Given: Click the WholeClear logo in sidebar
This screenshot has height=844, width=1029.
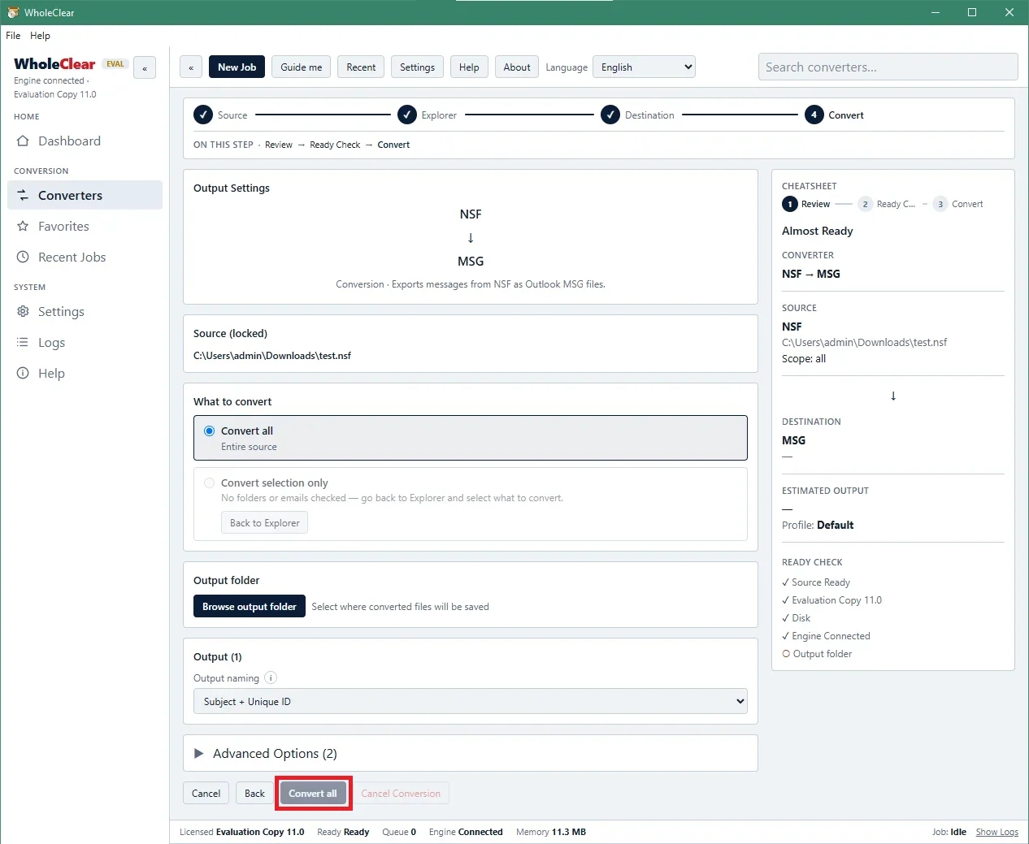Looking at the screenshot, I should pyautogui.click(x=54, y=64).
